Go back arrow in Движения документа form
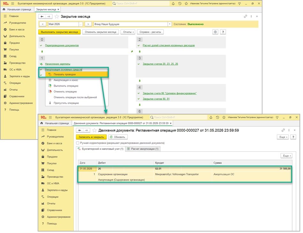This screenshot has height=233, width=303. pos(80,131)
